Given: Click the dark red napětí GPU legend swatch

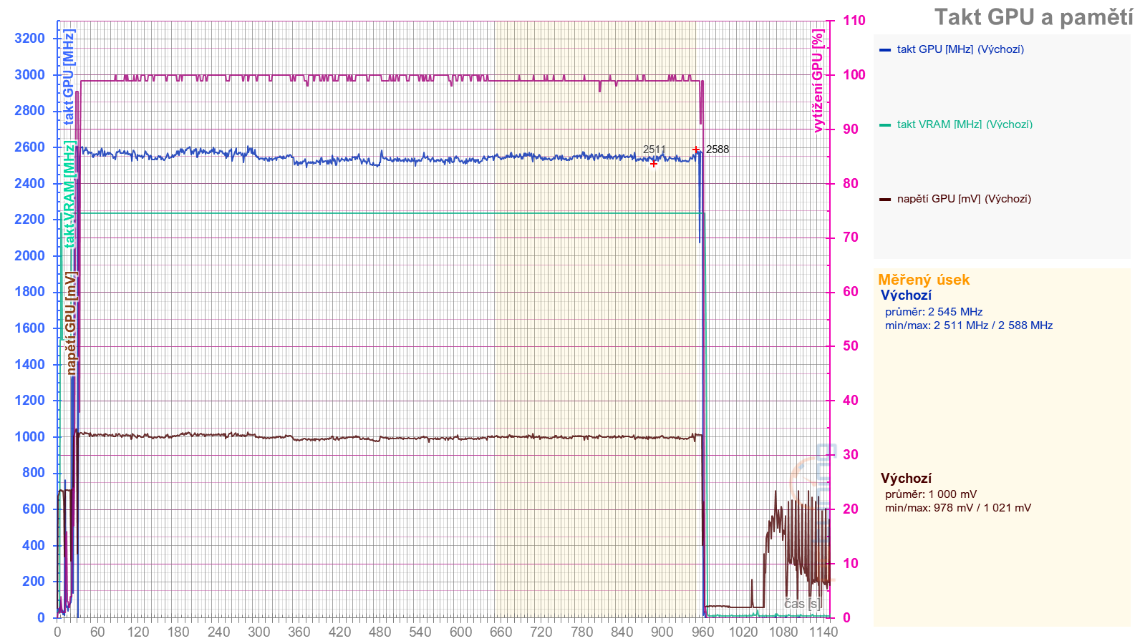Looking at the screenshot, I should (x=885, y=200).
